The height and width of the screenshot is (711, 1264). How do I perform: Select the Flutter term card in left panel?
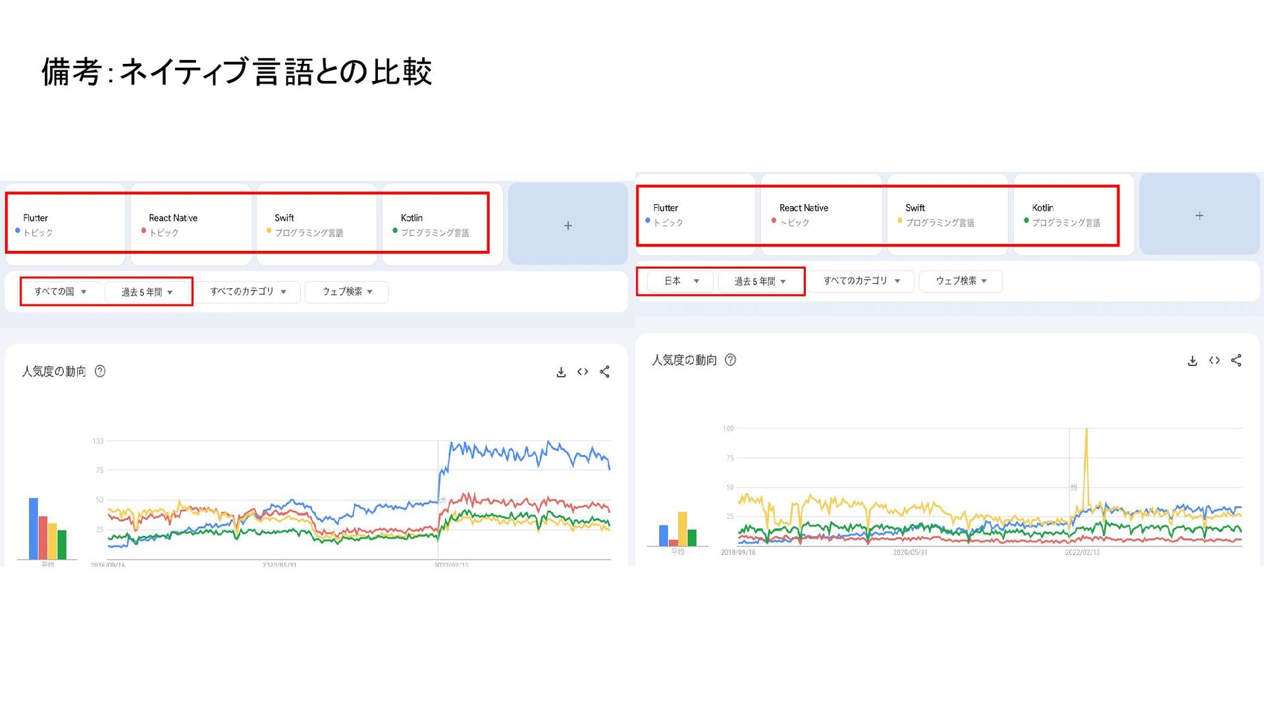point(65,224)
